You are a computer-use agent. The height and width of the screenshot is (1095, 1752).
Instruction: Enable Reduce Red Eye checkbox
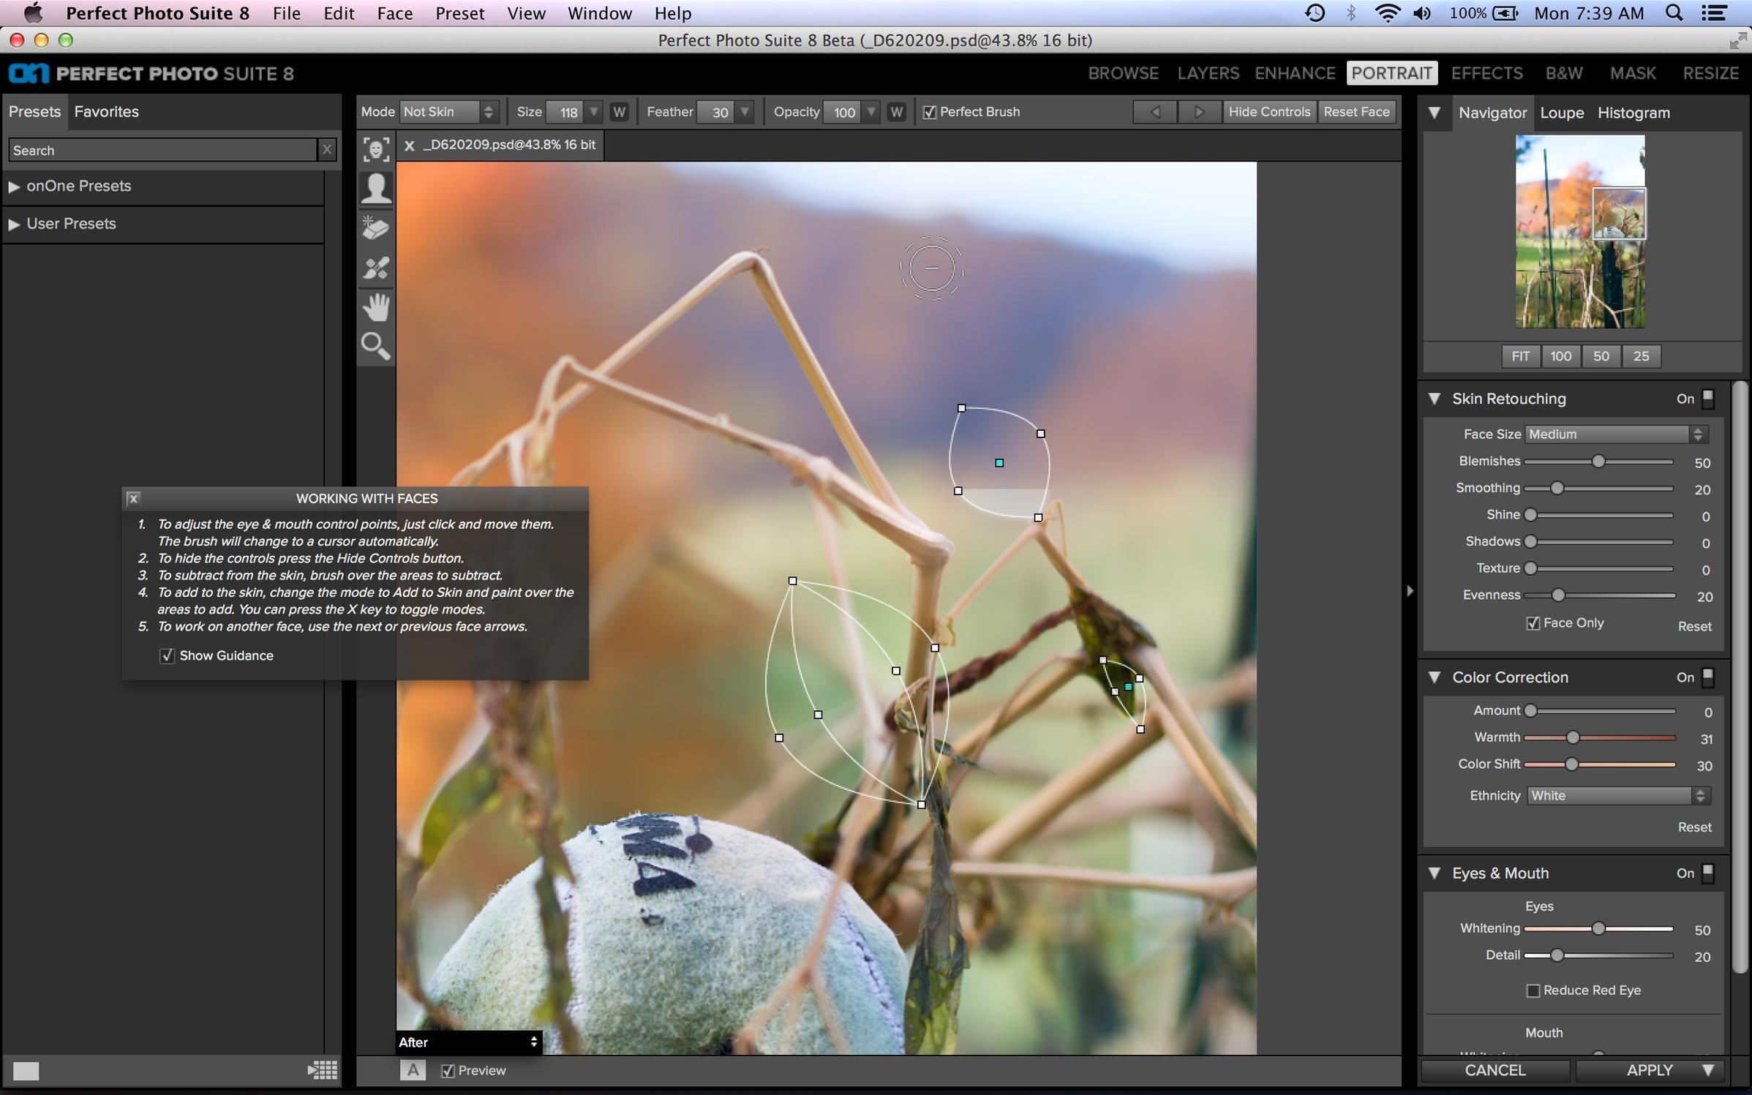point(1533,990)
